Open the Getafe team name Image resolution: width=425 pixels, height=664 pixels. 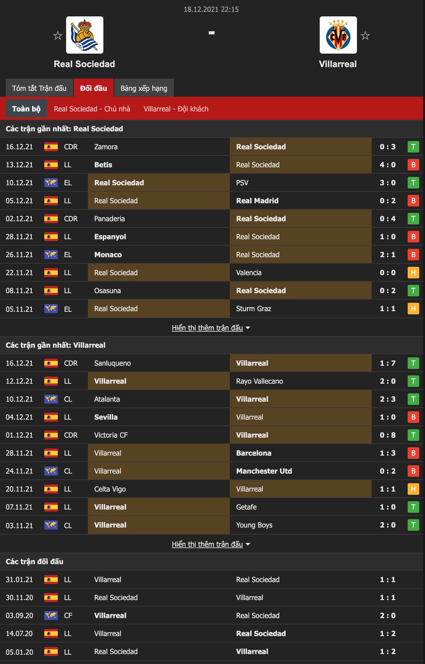point(247,507)
